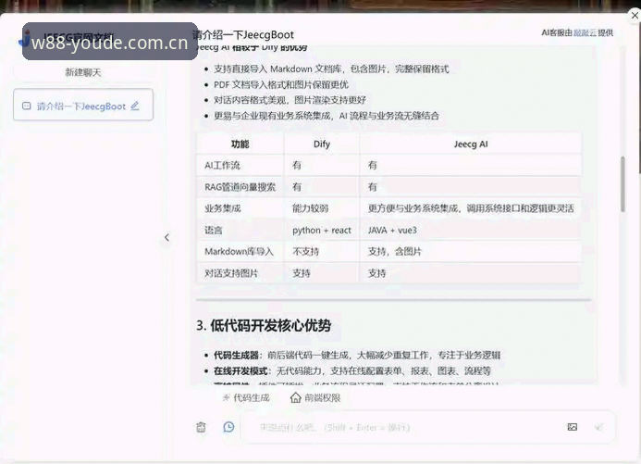Start a new chat with 新建聊天

(83, 72)
